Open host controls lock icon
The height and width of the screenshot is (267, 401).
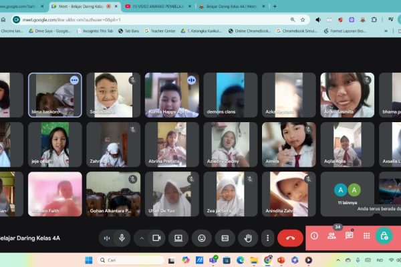coord(384,236)
